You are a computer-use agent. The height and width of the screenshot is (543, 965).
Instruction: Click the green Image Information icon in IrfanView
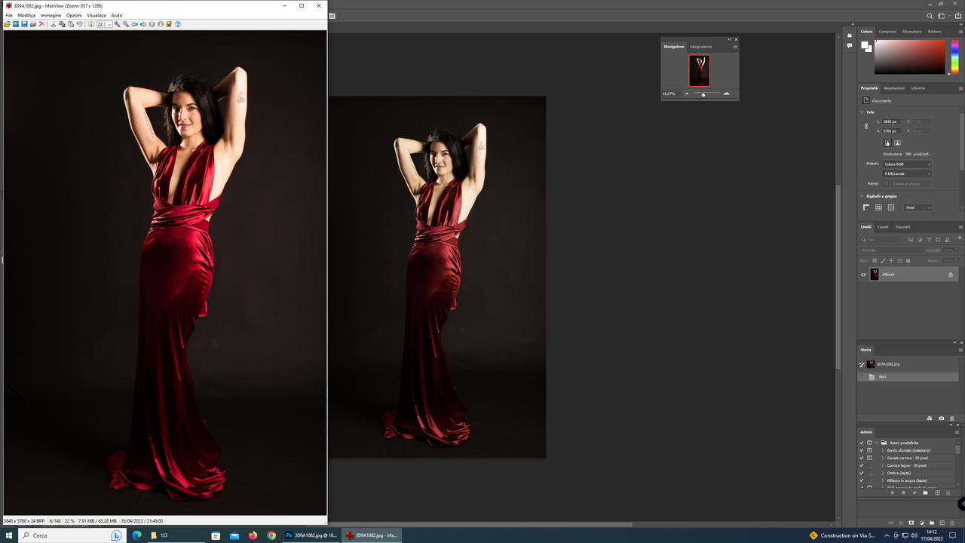pyautogui.click(x=91, y=24)
